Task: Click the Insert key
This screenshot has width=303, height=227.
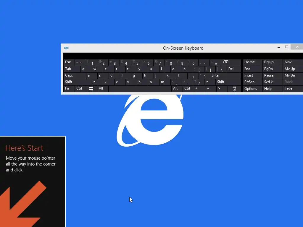Action: 252,75
